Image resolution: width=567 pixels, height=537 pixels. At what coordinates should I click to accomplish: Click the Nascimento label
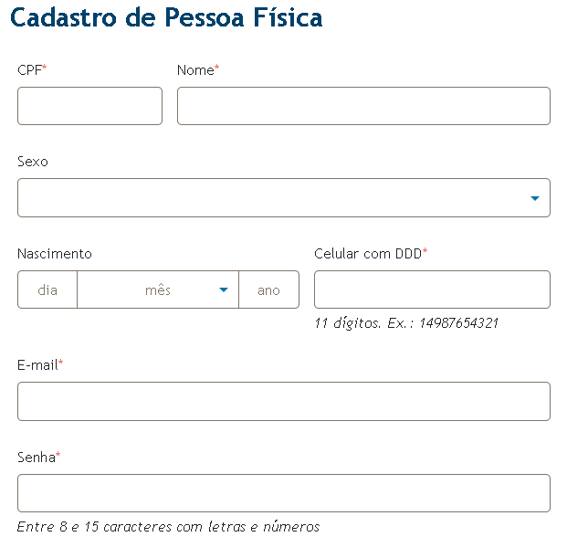(x=55, y=254)
